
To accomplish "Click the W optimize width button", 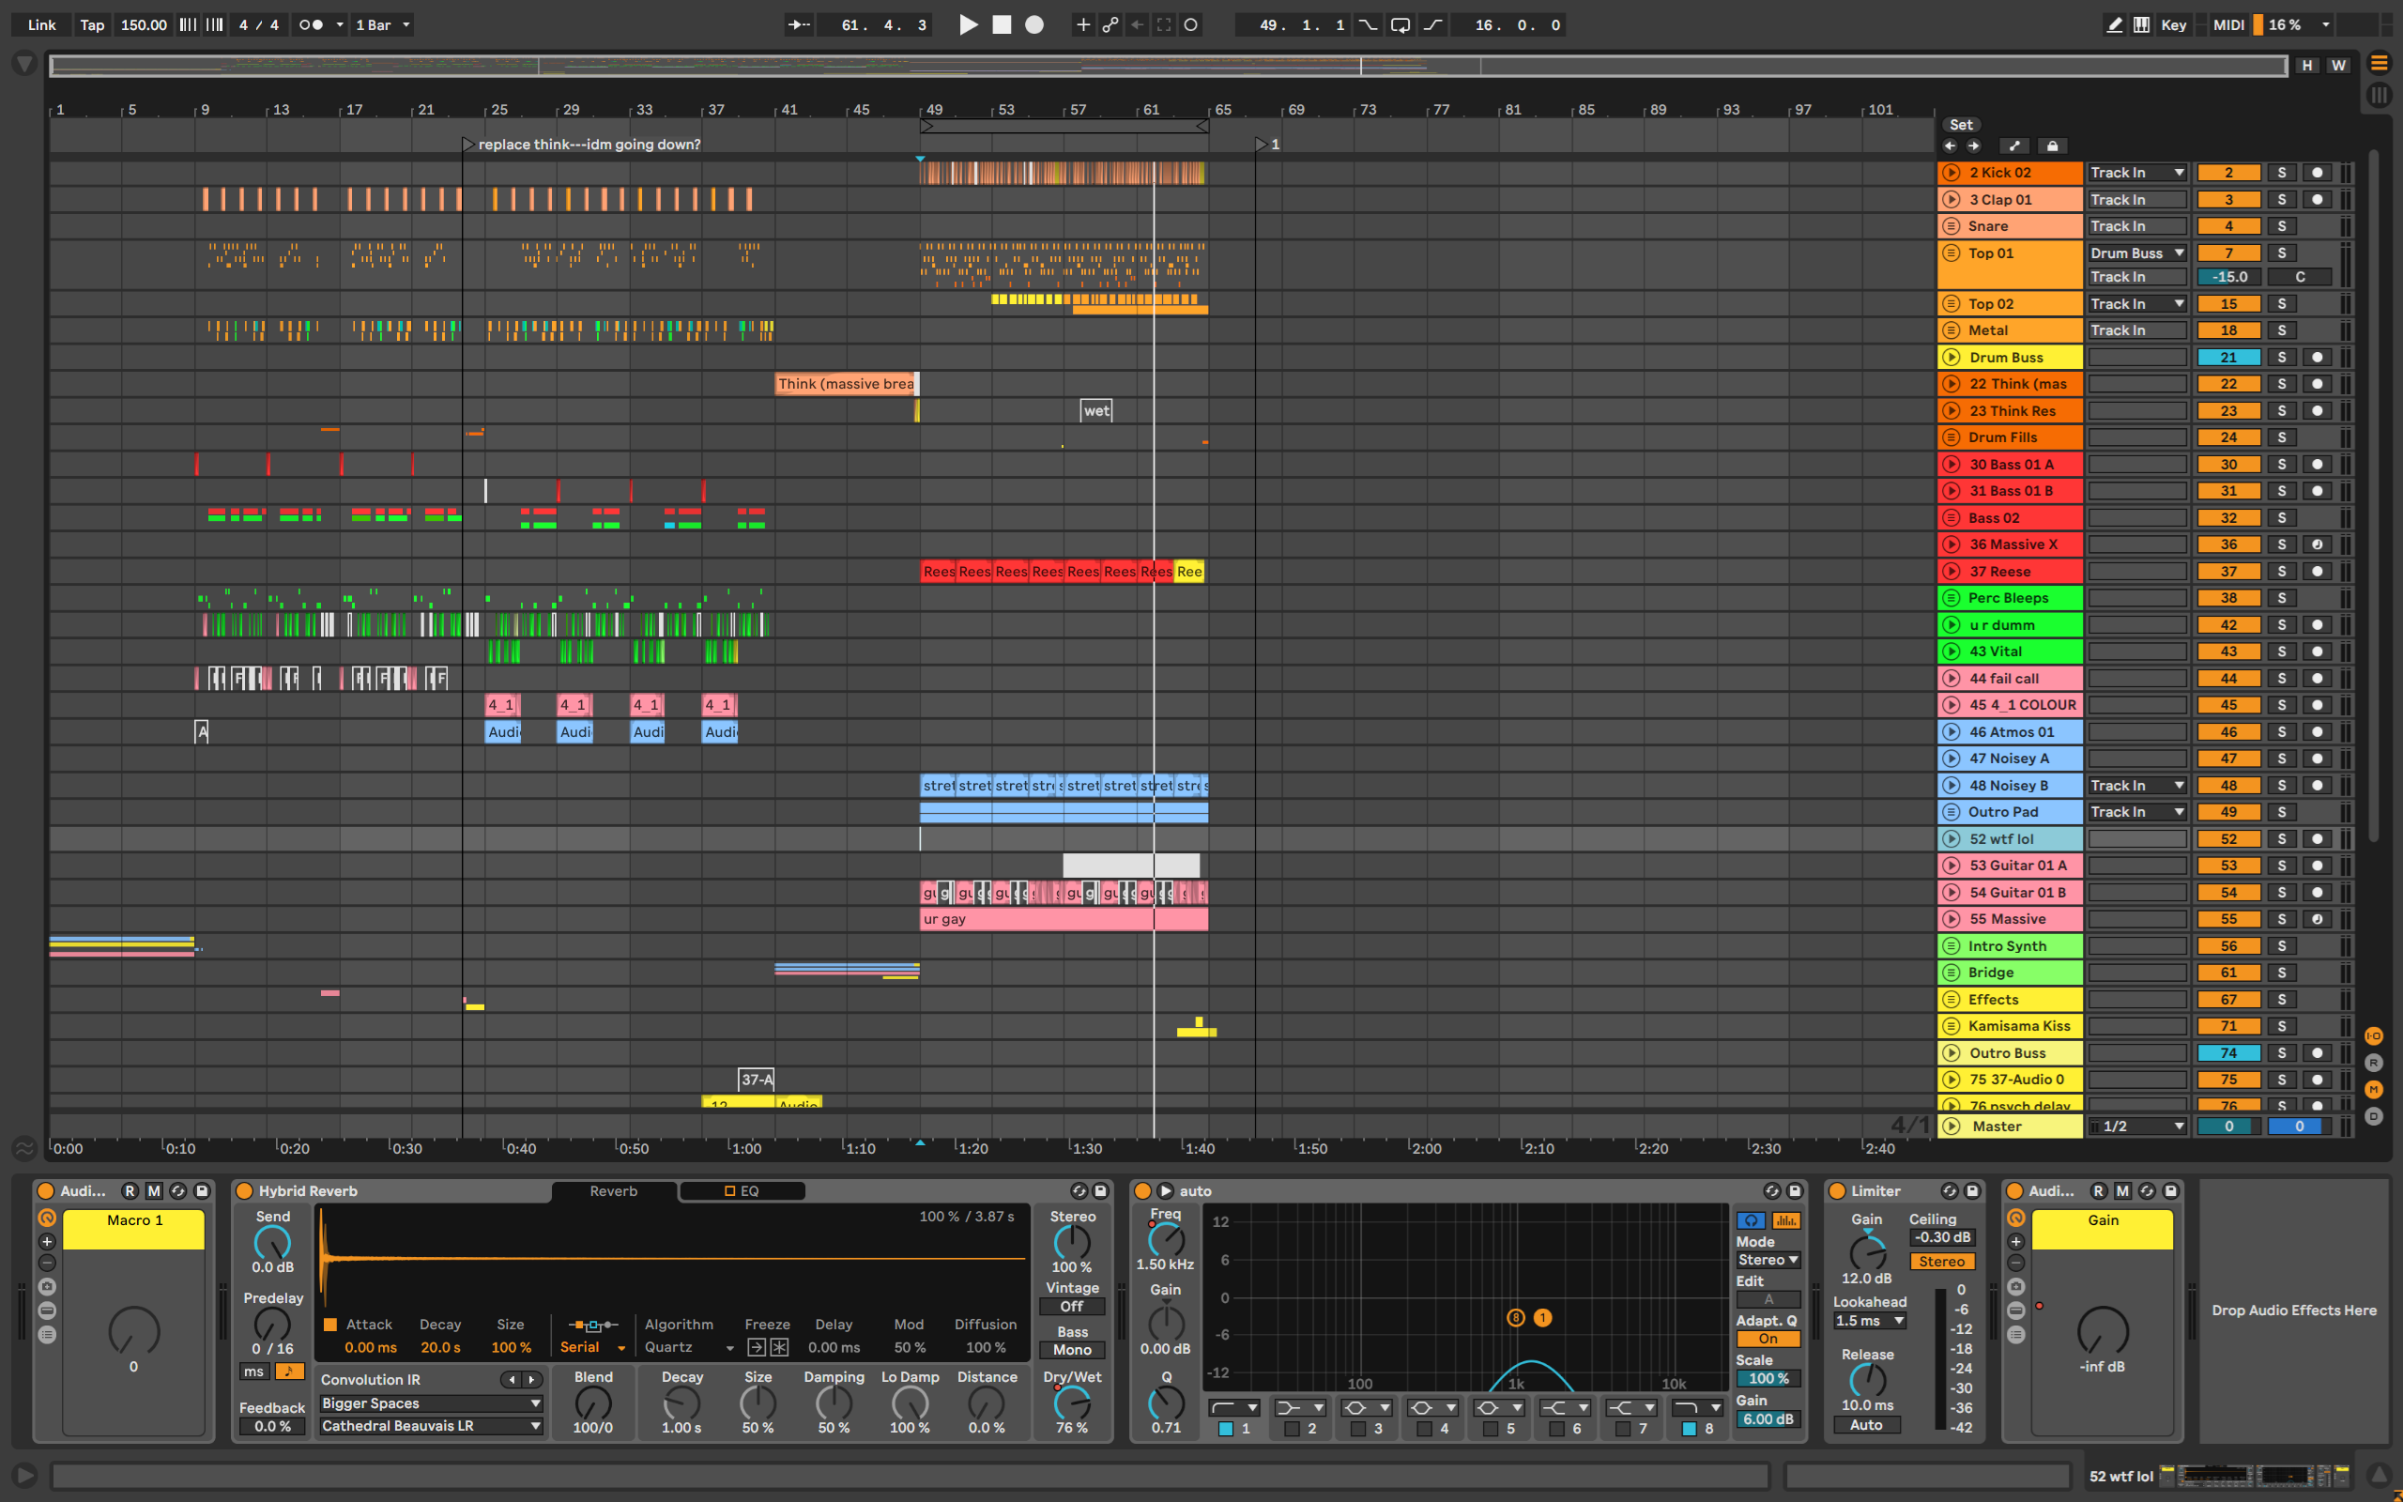I will [2338, 66].
